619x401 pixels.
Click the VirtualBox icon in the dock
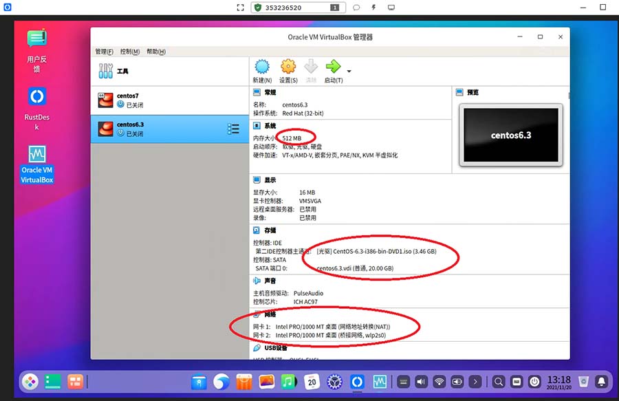pyautogui.click(x=380, y=382)
